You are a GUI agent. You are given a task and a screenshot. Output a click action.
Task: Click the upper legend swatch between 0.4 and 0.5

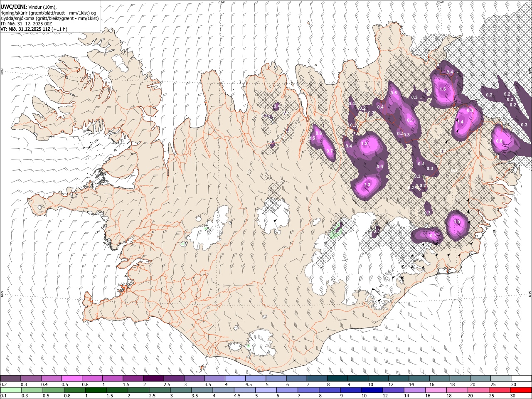point(52,379)
